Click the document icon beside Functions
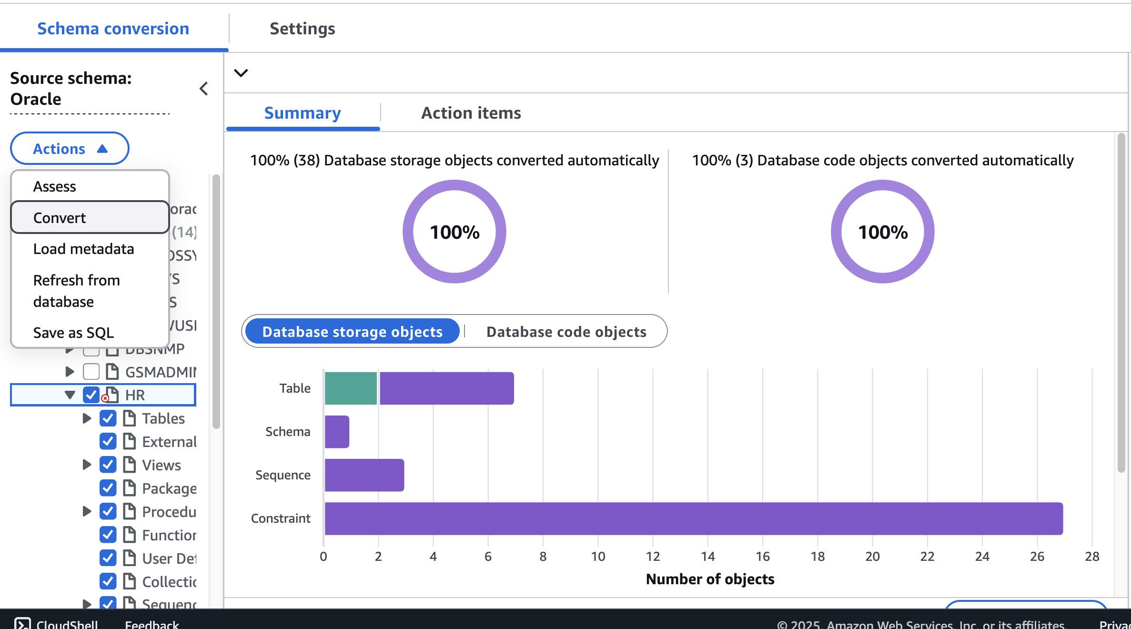 [x=129, y=535]
